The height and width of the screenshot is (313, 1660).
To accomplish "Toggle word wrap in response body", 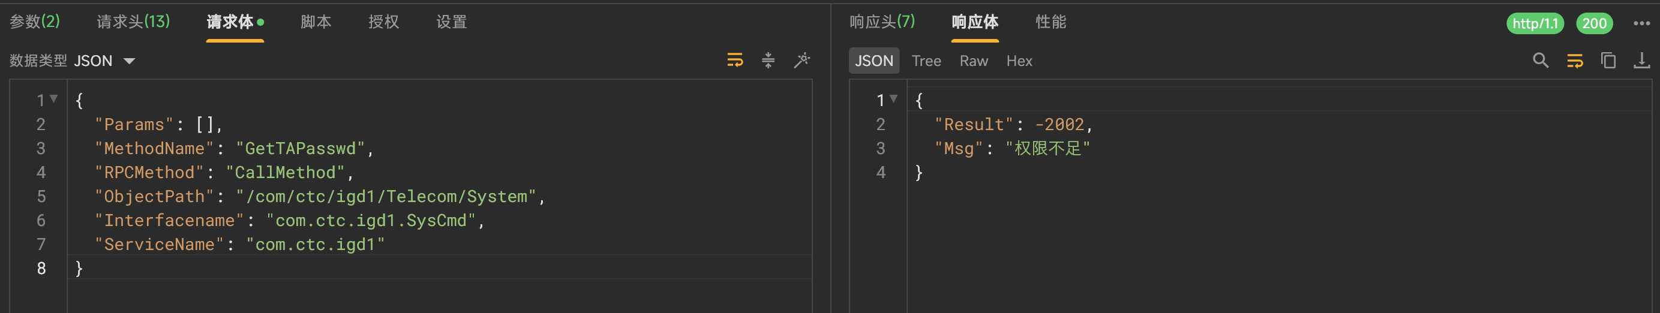I will coord(1574,61).
